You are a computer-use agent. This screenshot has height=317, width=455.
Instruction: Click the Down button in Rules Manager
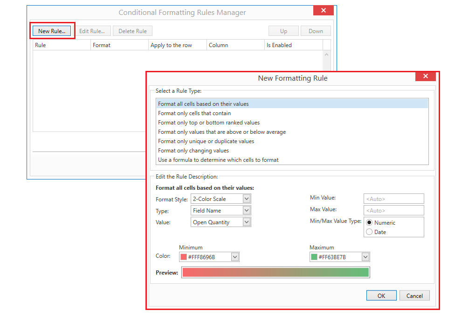[316, 31]
